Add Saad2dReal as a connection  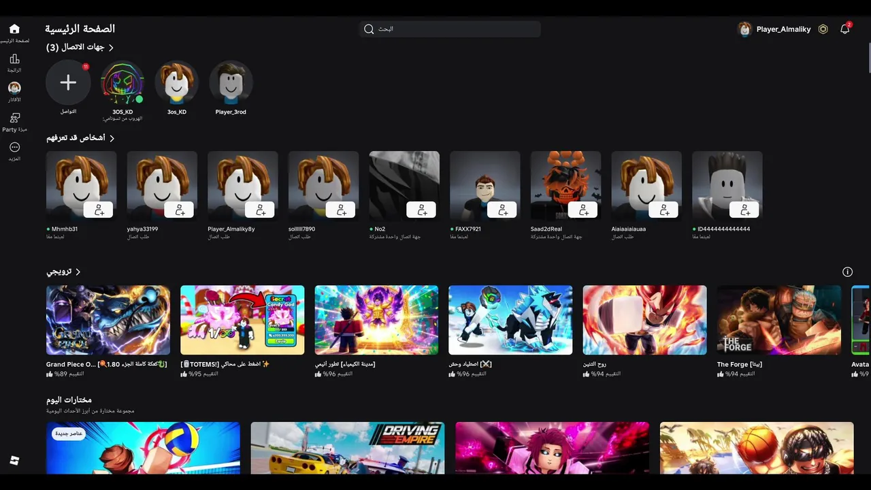click(584, 210)
